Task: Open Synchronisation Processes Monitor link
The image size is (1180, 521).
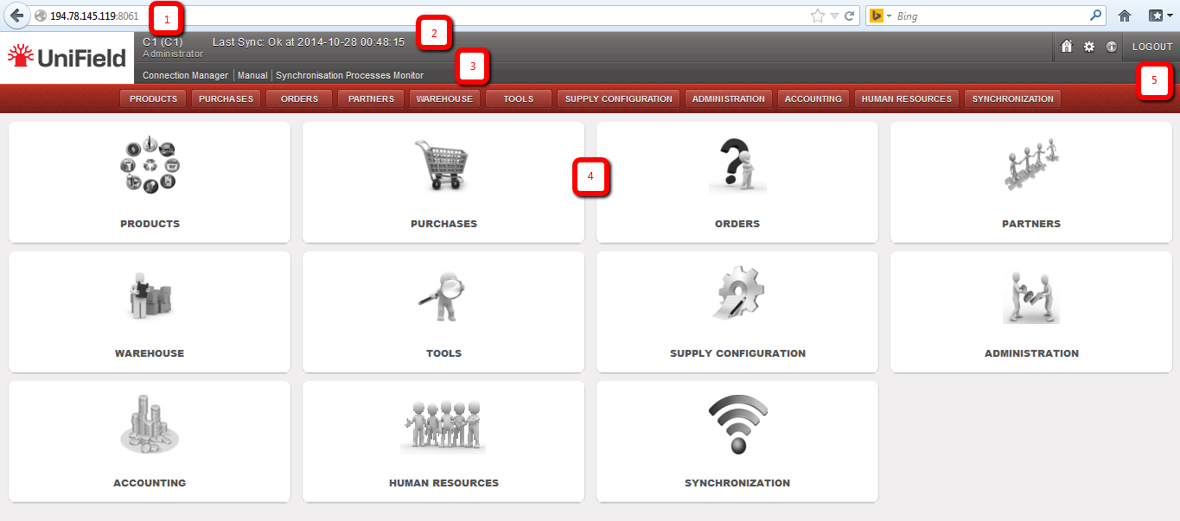Action: 349,75
